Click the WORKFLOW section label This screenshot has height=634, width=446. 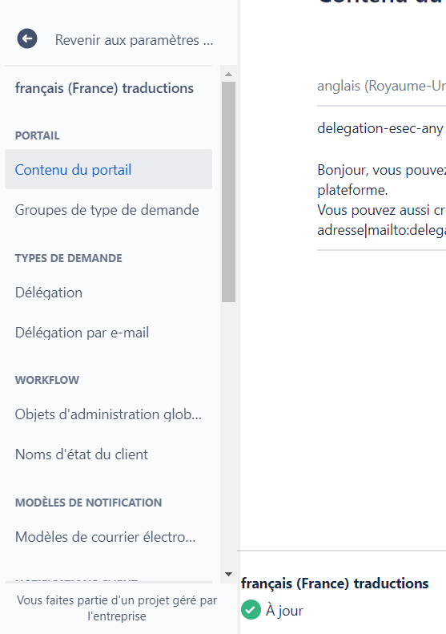[x=47, y=380]
